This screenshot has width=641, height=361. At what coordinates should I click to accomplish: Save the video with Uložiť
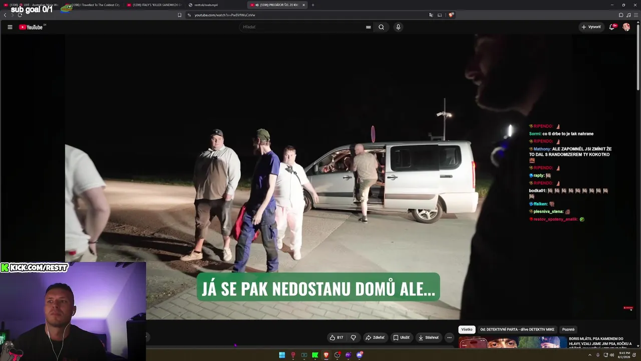[x=402, y=337]
